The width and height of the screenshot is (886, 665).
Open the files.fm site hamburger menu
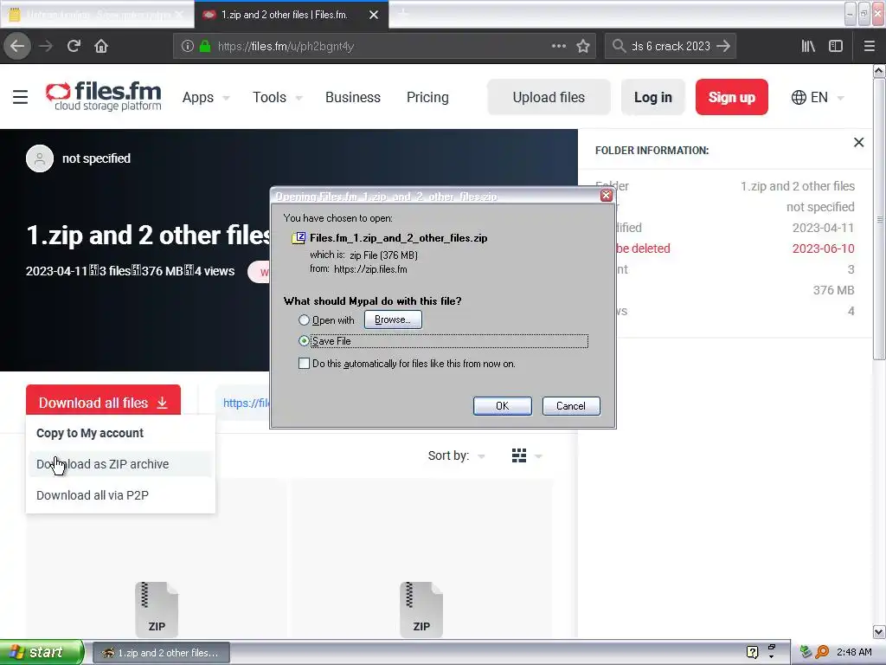[21, 97]
